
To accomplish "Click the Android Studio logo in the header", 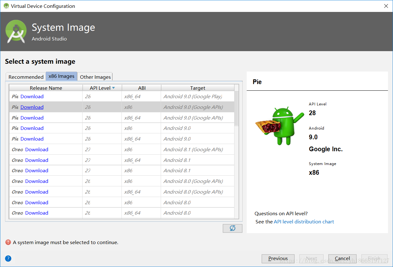I will click(x=16, y=31).
